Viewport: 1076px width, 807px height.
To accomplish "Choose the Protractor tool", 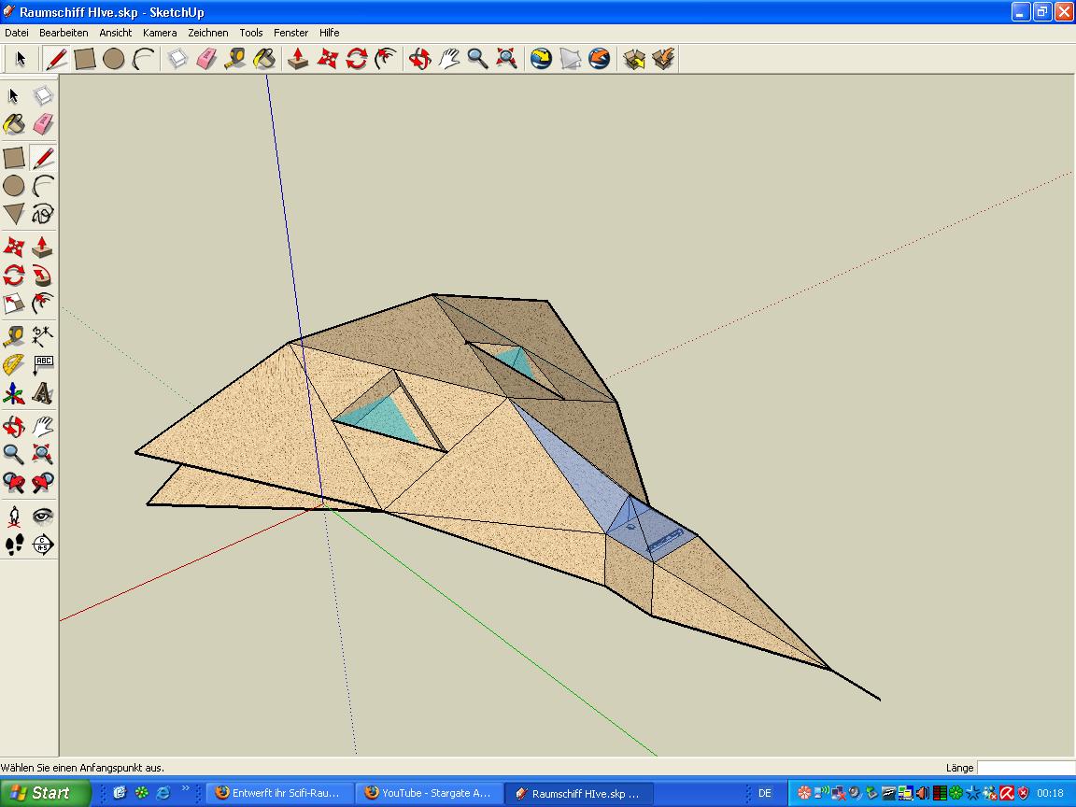I will point(14,364).
